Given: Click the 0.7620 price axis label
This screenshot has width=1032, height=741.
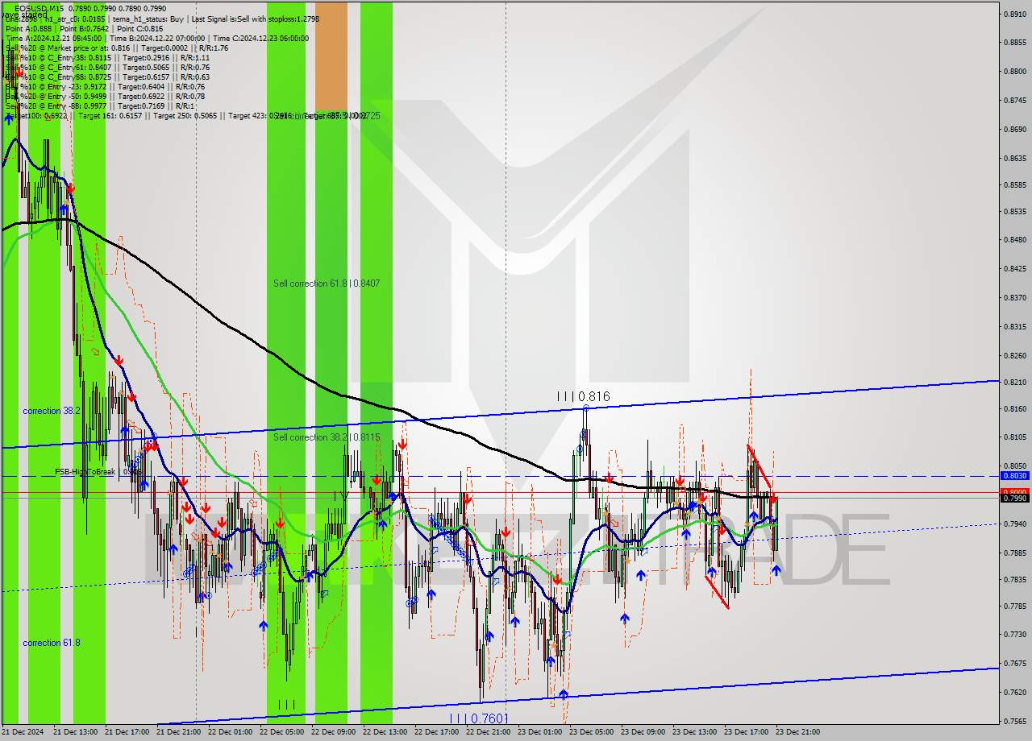Looking at the screenshot, I should [1014, 693].
